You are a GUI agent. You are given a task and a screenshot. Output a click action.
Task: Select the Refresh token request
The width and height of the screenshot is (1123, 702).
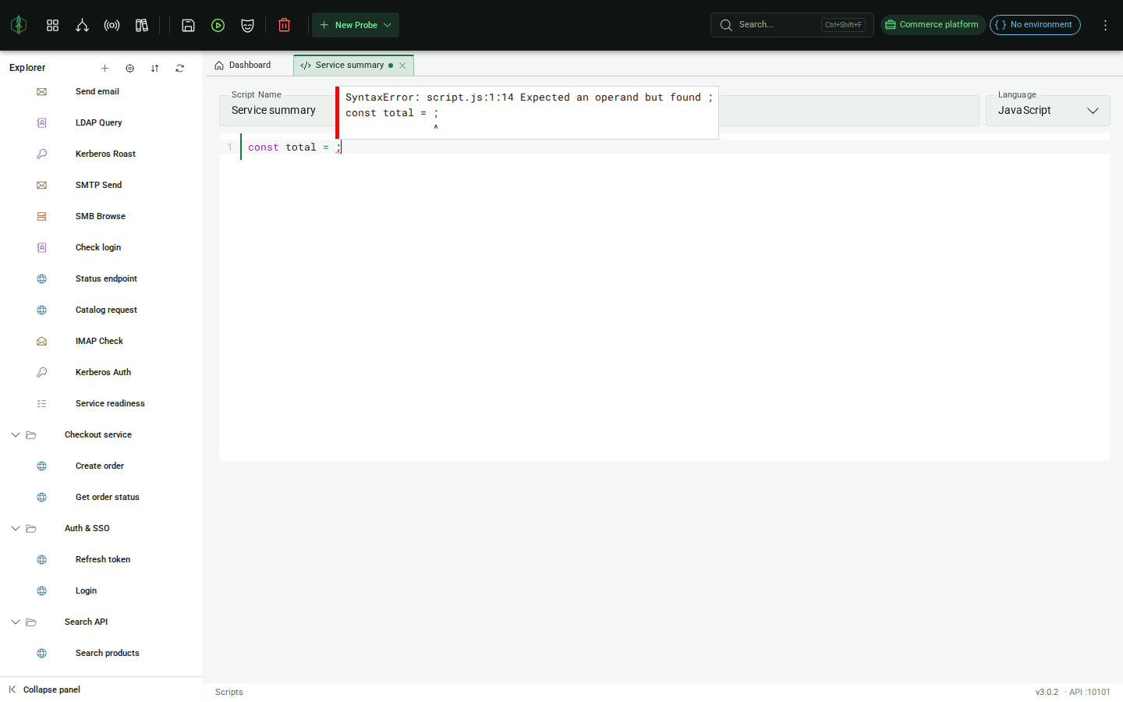[101, 559]
